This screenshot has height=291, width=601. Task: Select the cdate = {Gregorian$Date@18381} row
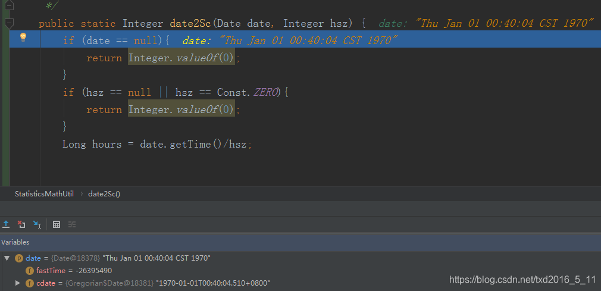tap(300, 283)
